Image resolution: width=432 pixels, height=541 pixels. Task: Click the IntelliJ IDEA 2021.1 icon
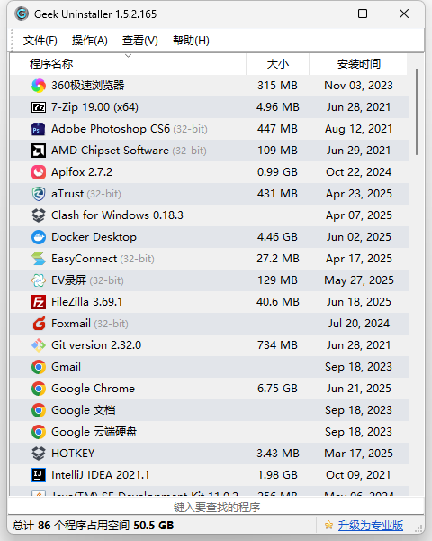(38, 475)
